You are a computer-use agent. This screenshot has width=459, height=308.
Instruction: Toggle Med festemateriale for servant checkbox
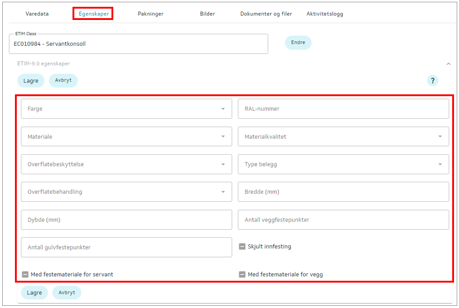[x=25, y=274]
